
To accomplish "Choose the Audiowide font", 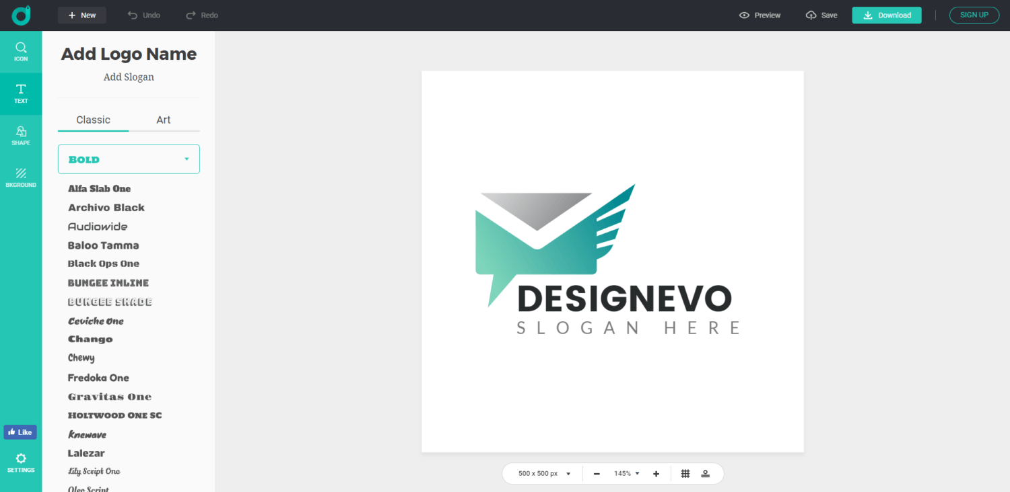I will tap(98, 227).
